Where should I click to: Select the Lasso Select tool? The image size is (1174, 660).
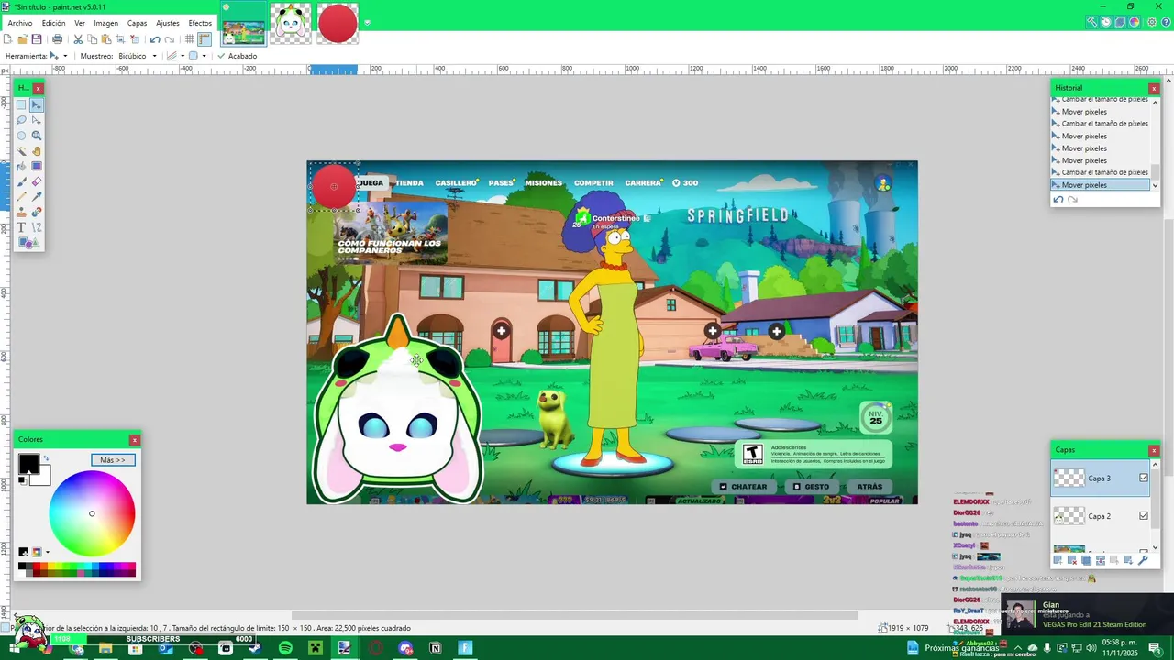[x=21, y=120]
